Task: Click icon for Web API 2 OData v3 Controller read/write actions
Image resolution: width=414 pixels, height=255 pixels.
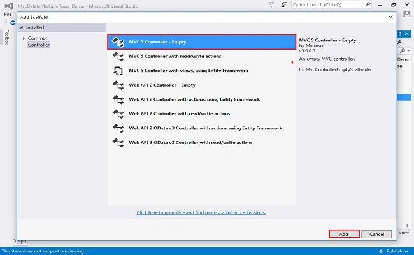Action: tap(118, 142)
